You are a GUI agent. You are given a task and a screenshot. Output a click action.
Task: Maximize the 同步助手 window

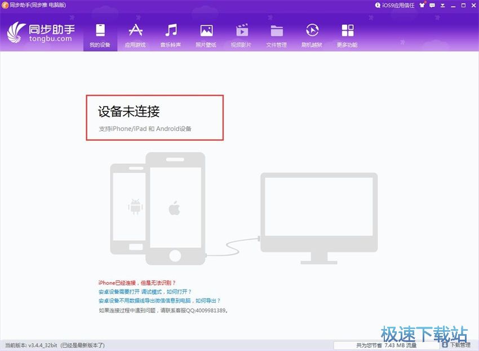click(463, 6)
